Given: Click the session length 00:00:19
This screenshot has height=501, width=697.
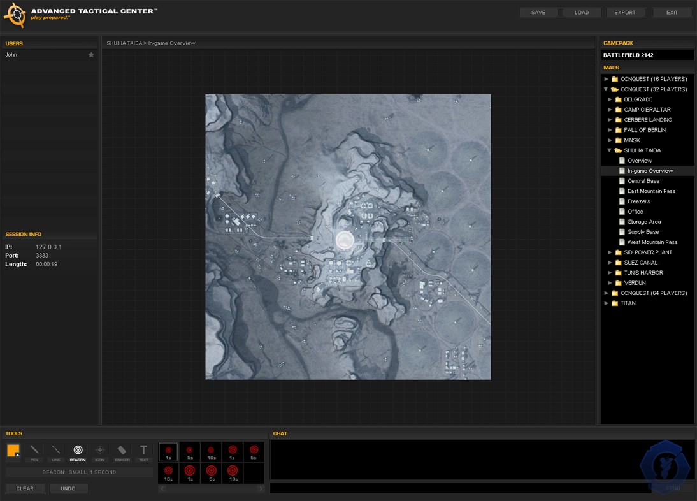Looking at the screenshot, I should [47, 265].
